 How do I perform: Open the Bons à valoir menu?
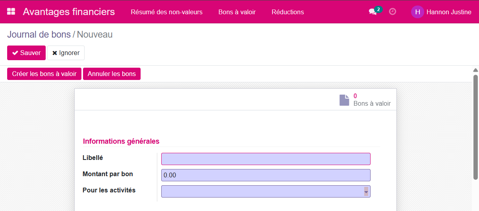click(237, 12)
